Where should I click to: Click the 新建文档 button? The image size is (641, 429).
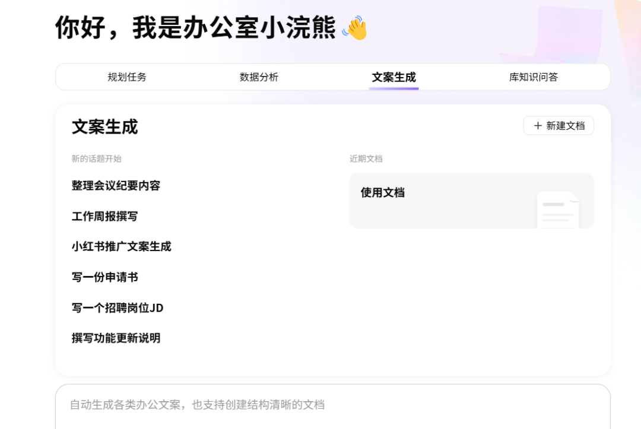558,126
